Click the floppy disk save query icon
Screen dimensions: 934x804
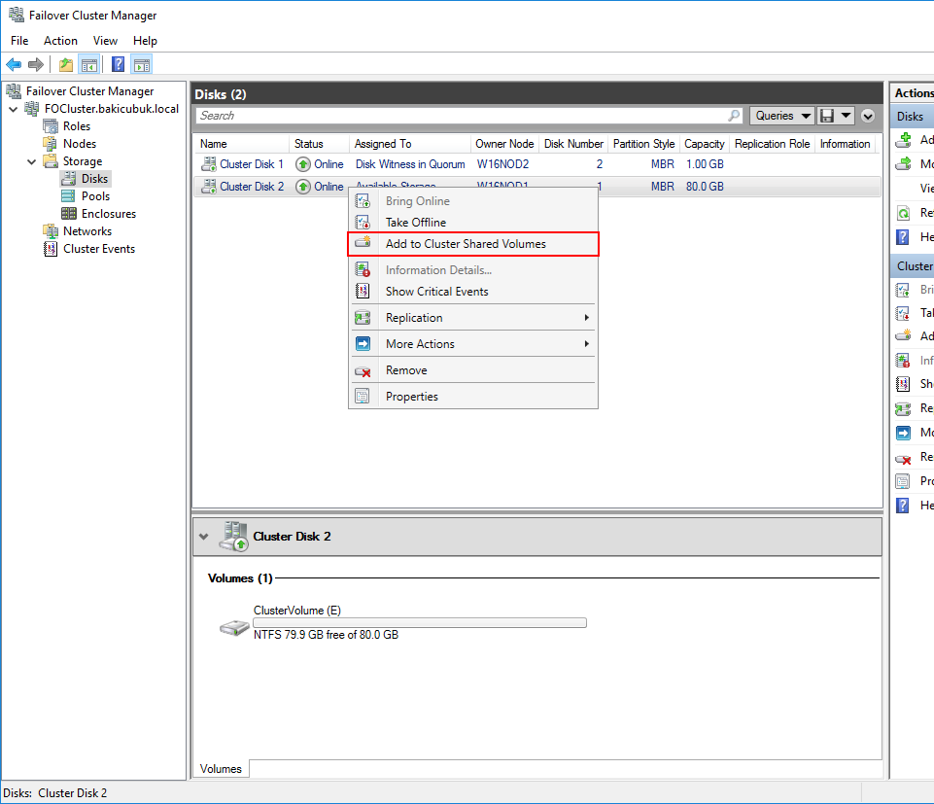(x=827, y=116)
